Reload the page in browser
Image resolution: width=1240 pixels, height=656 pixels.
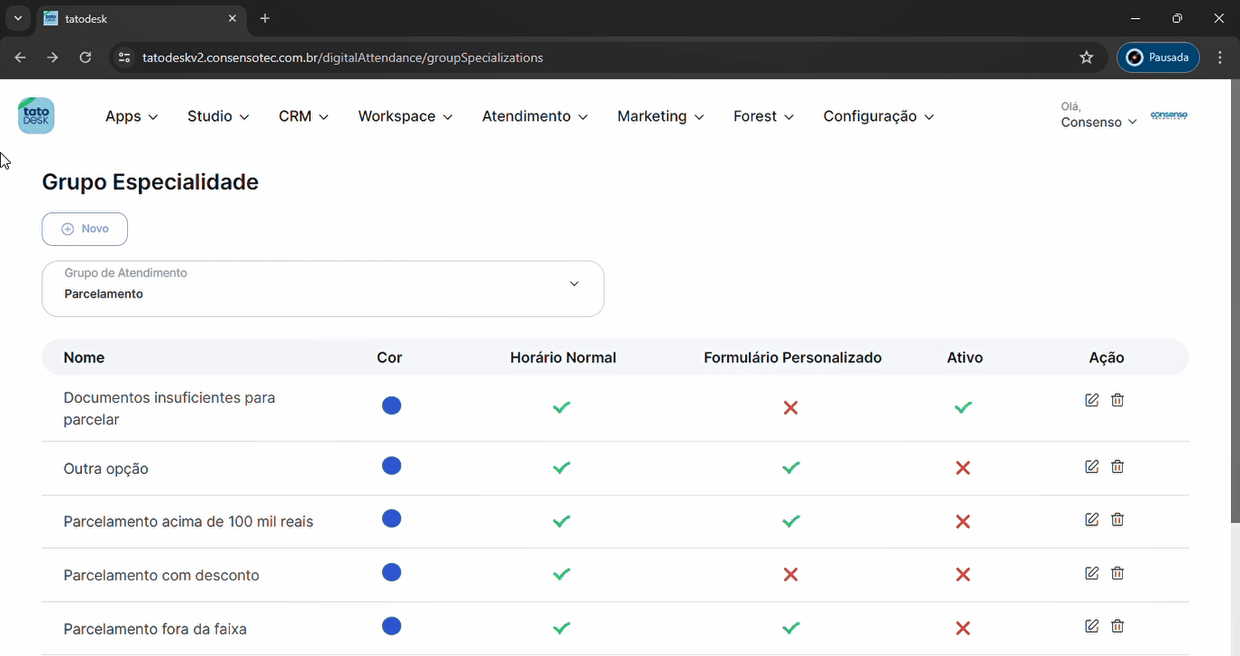86,58
